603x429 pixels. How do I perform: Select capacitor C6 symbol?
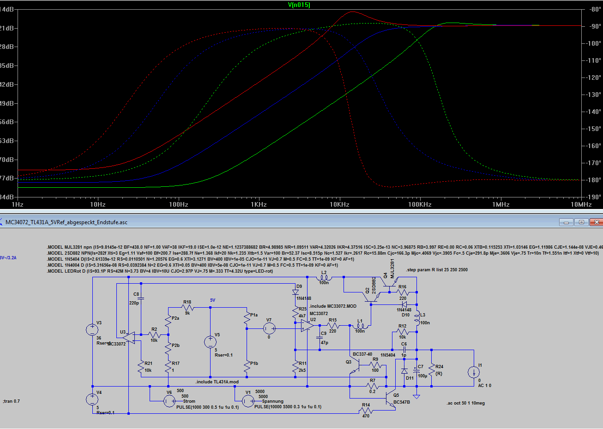coord(404,350)
